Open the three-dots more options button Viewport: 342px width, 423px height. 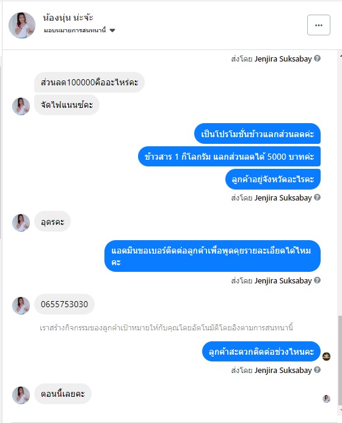pyautogui.click(x=318, y=25)
